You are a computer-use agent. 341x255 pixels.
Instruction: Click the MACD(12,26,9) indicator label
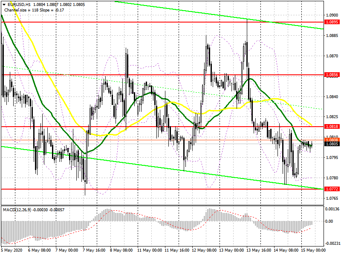pos(17,210)
